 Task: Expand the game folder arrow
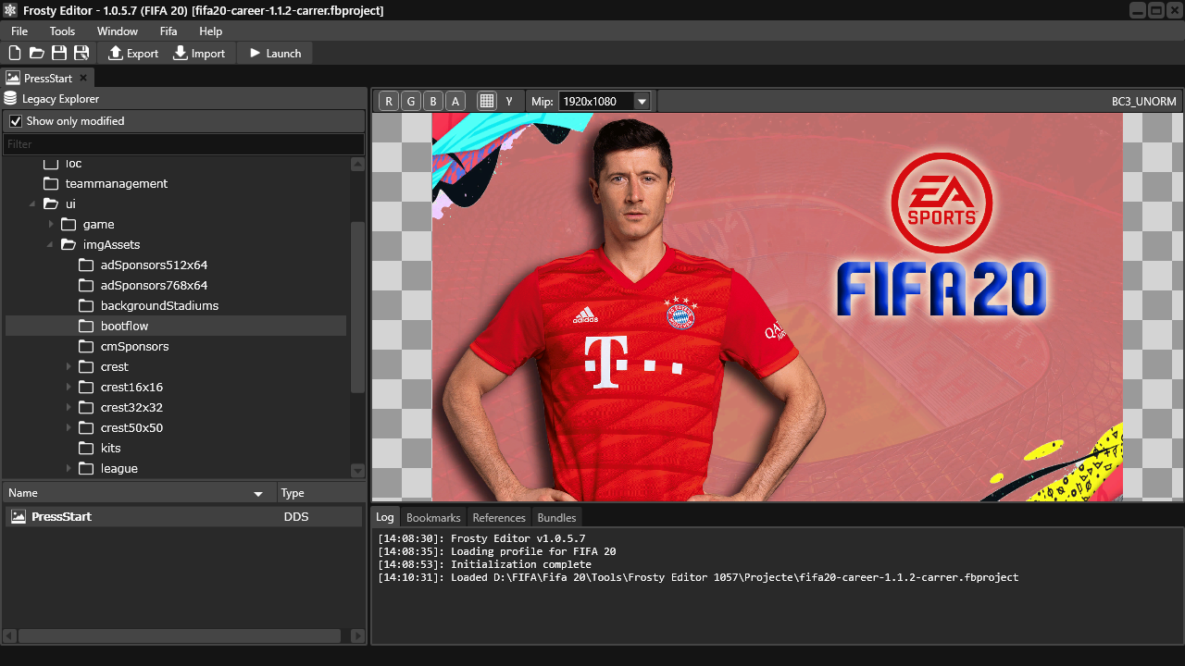pos(51,224)
